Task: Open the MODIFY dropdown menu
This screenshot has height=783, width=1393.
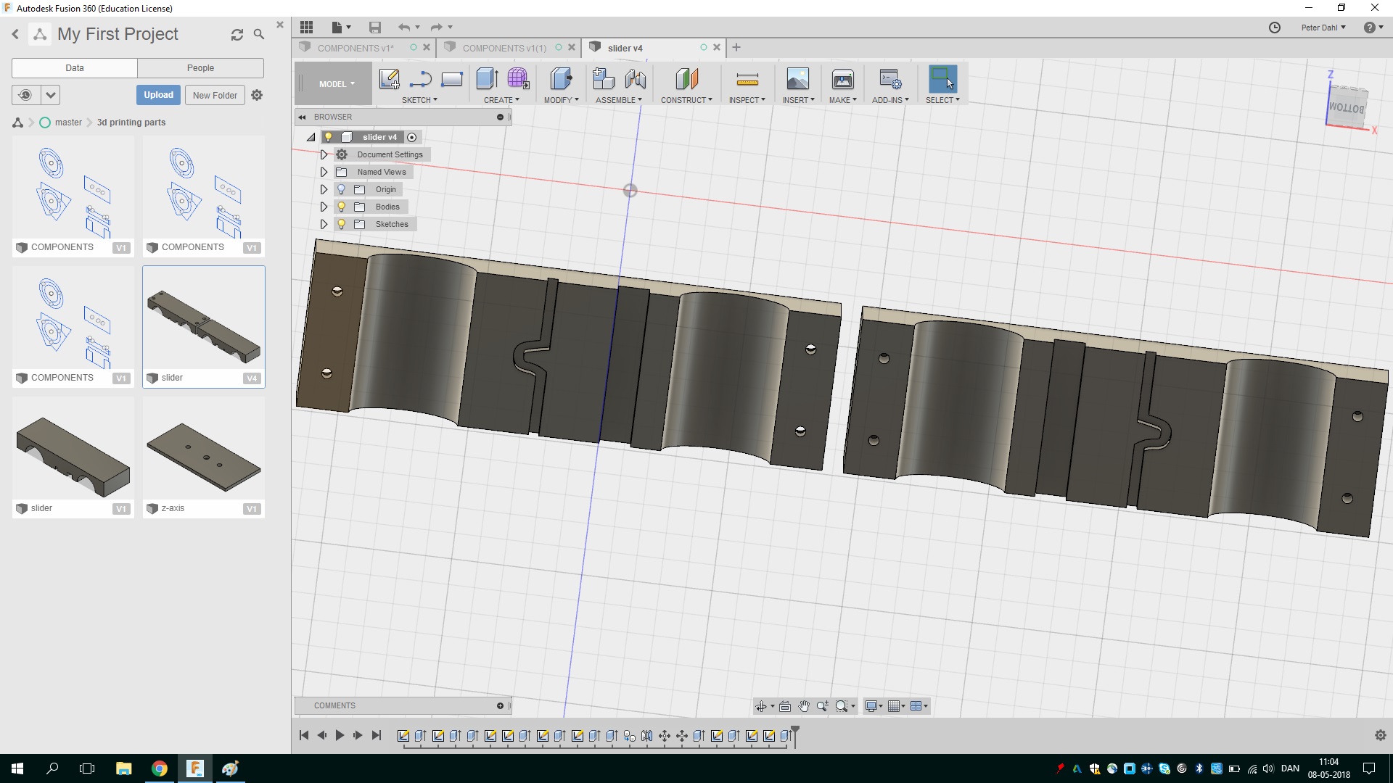Action: 561,100
